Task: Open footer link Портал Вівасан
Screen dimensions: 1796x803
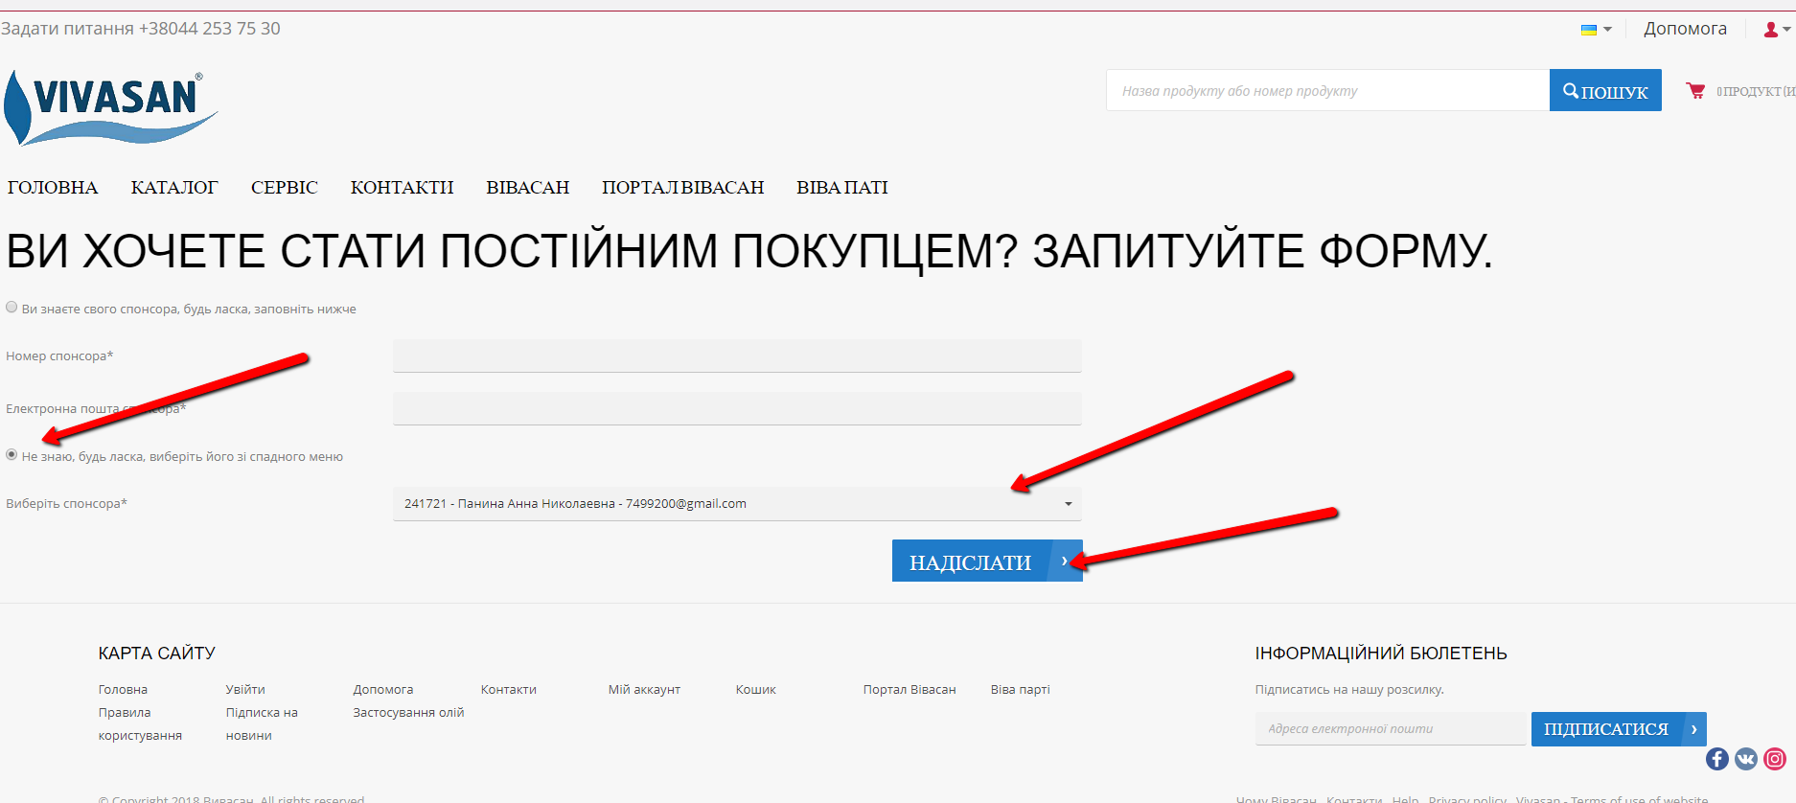Action: [x=910, y=690]
